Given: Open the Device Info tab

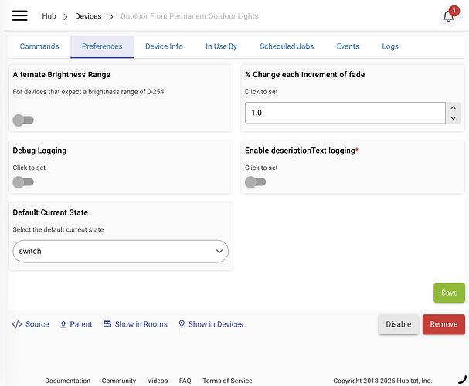Looking at the screenshot, I should coord(164,46).
